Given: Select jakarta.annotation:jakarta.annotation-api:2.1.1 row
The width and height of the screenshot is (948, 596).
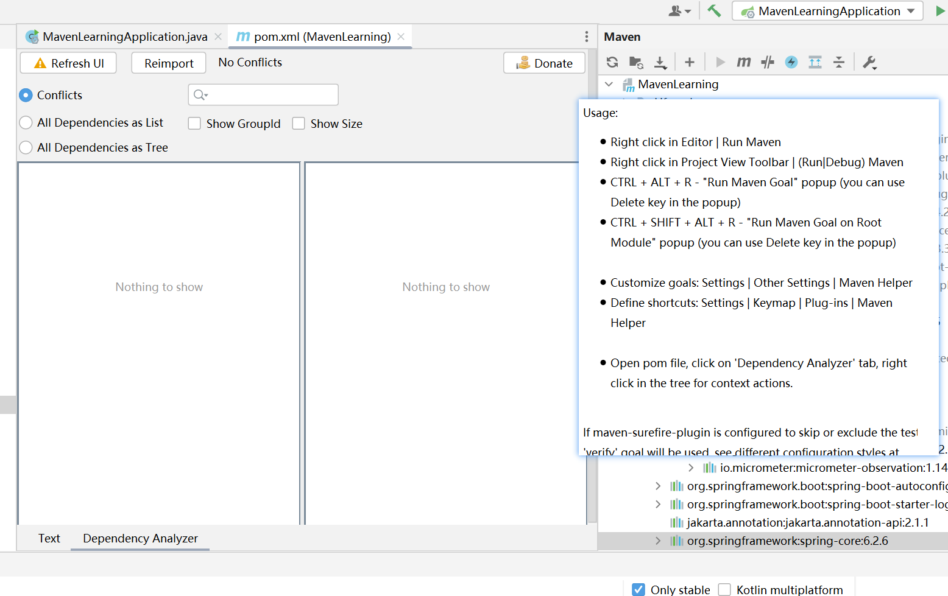Looking at the screenshot, I should (x=773, y=522).
